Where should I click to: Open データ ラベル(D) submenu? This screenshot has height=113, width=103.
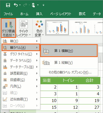pos(21,61)
